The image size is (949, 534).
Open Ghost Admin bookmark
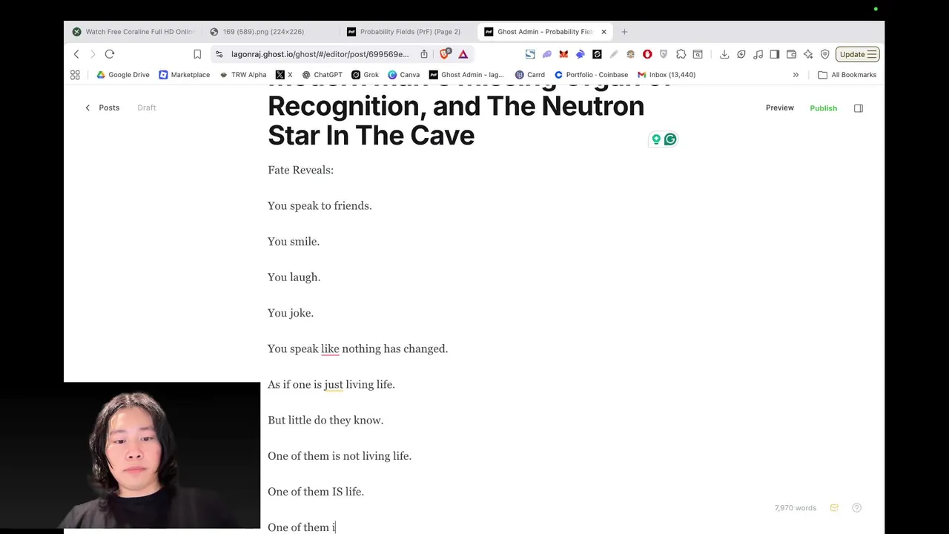(x=466, y=75)
